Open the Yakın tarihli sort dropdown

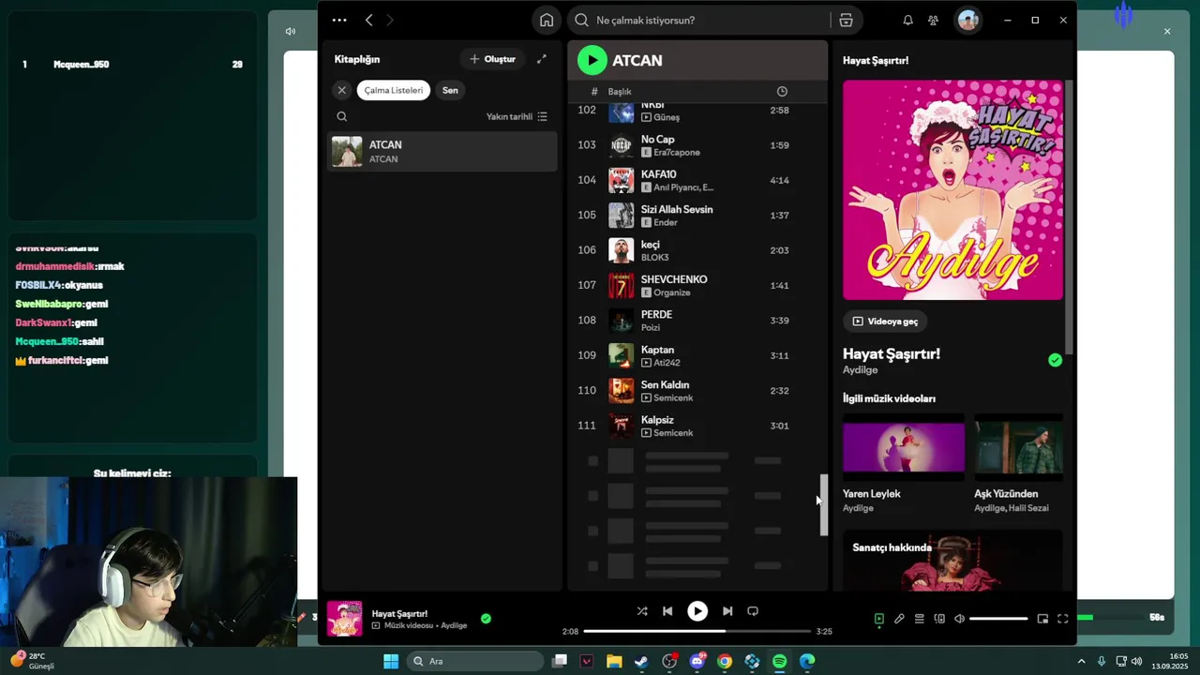(x=517, y=116)
